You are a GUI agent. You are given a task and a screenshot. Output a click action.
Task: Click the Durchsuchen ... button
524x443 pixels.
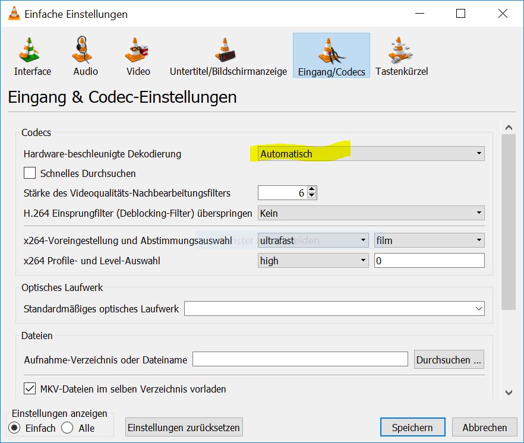coord(449,359)
